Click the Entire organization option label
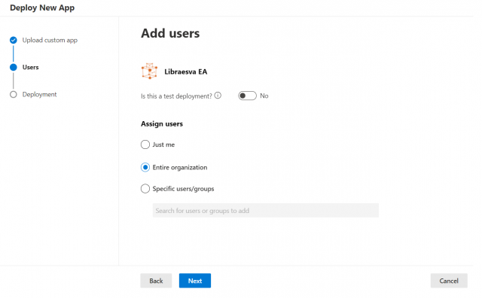 [x=180, y=167]
